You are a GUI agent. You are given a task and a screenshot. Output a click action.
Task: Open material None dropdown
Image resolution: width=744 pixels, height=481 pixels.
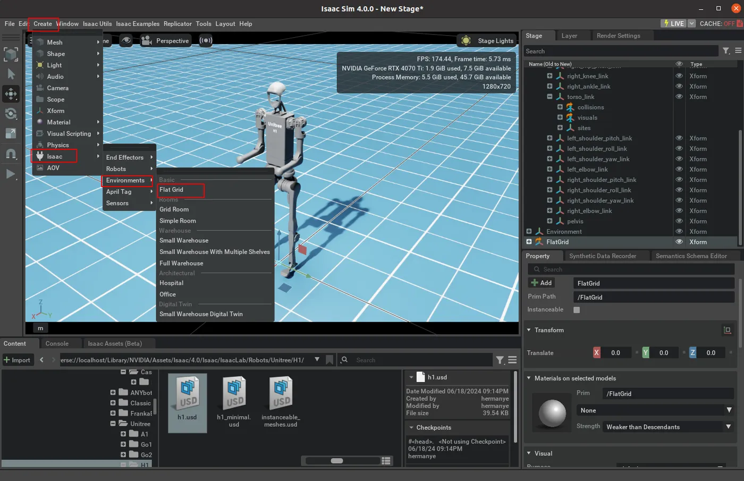pos(655,410)
